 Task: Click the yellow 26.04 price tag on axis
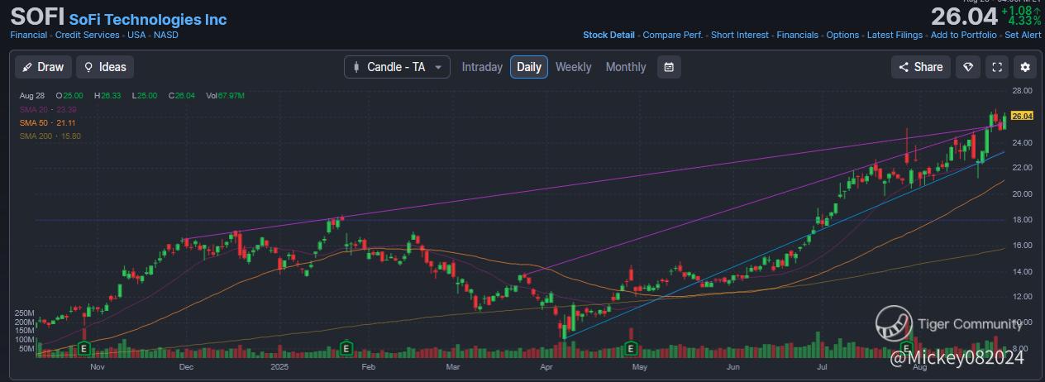pyautogui.click(x=1023, y=117)
